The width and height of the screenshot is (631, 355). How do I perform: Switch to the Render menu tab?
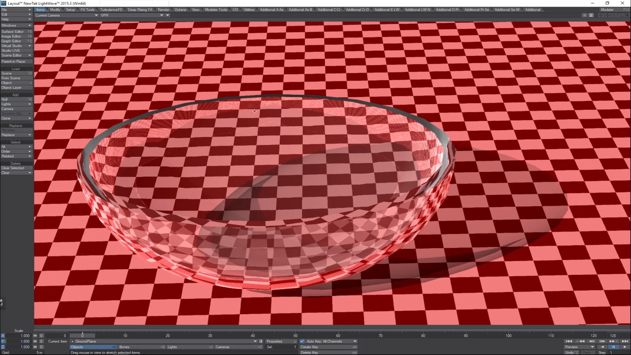click(164, 10)
